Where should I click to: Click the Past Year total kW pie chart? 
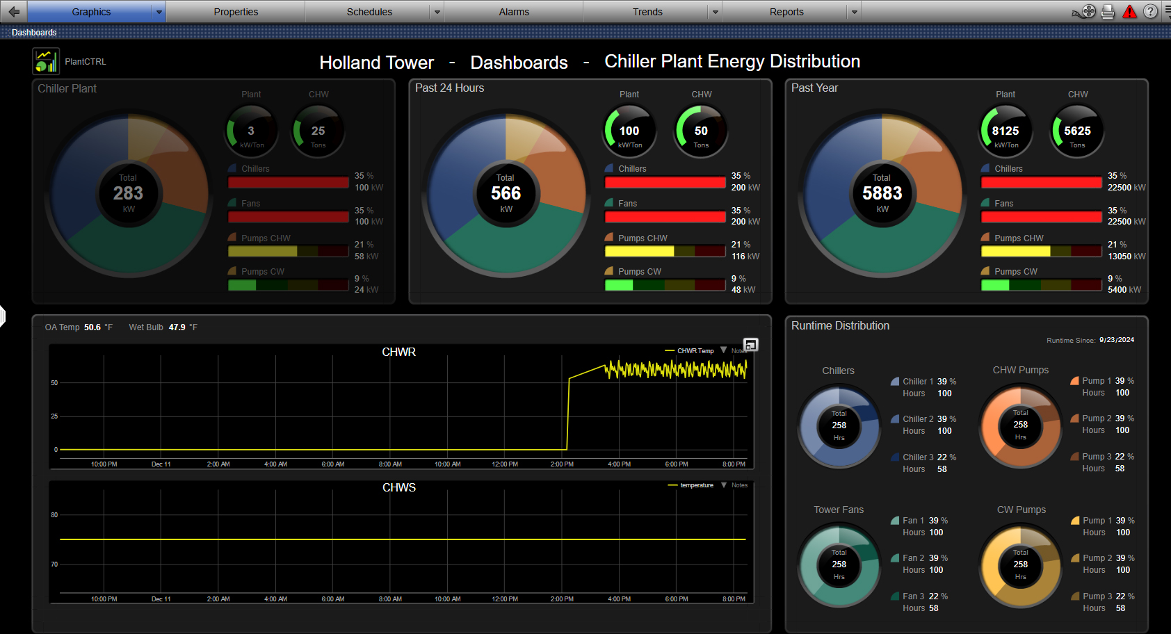[x=882, y=193]
